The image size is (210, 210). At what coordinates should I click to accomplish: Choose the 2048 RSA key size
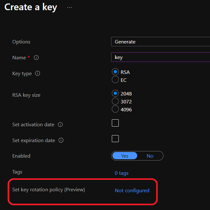click(x=115, y=94)
